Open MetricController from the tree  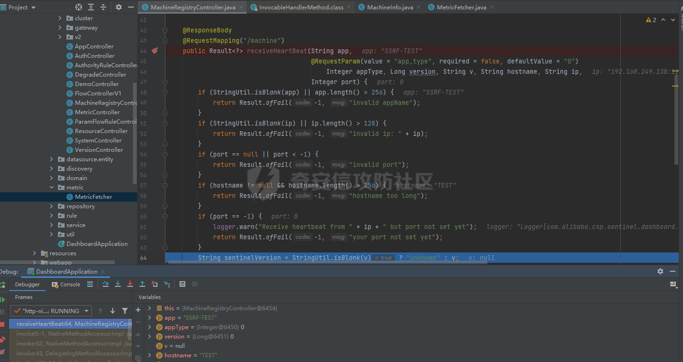coord(93,112)
